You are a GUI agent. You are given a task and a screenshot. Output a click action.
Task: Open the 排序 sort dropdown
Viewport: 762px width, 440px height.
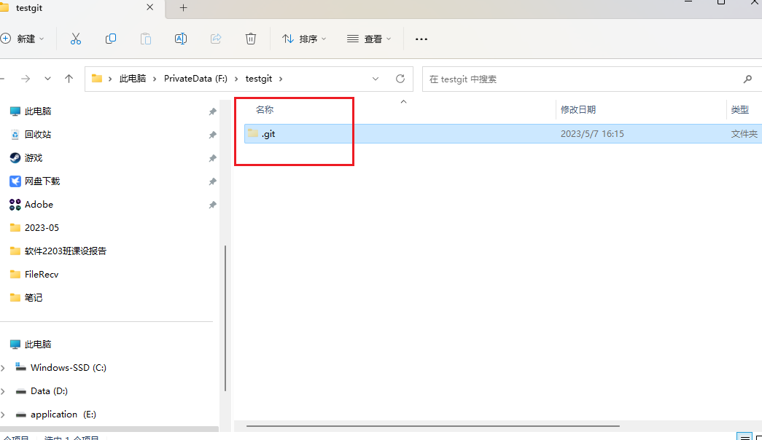click(304, 39)
